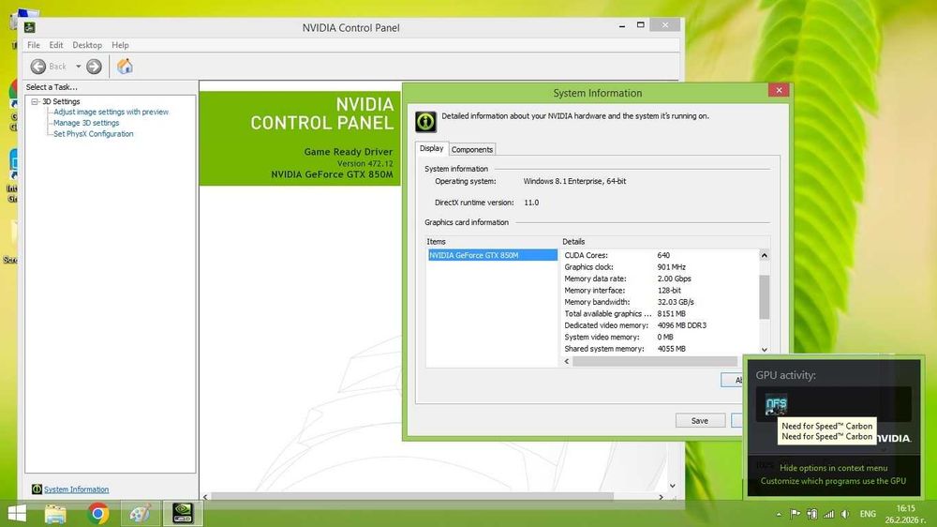
Task: Click Hide options in context menu
Action: point(833,468)
